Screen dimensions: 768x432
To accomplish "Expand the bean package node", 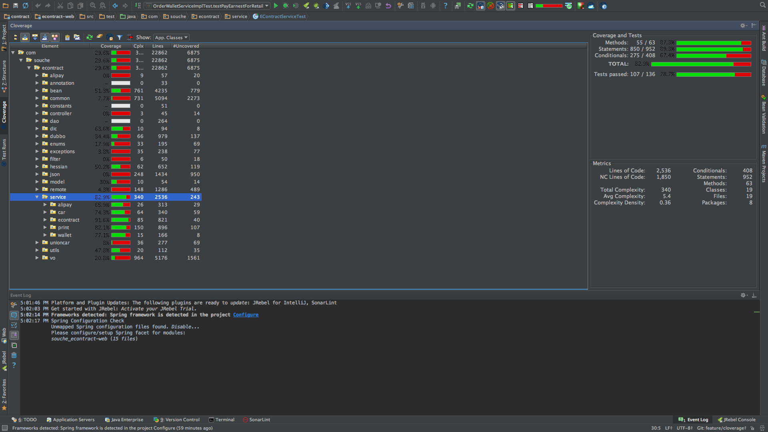I will click(x=37, y=90).
